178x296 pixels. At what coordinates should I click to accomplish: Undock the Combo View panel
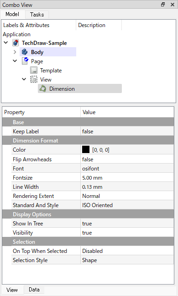[x=163, y=5]
